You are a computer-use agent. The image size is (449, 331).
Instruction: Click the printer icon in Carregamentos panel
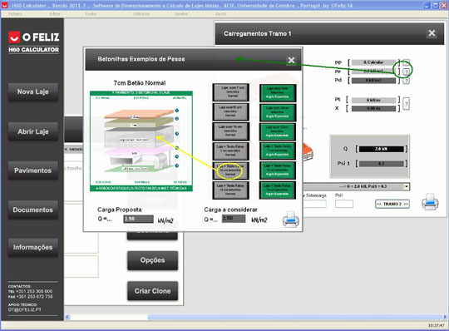pos(430,201)
